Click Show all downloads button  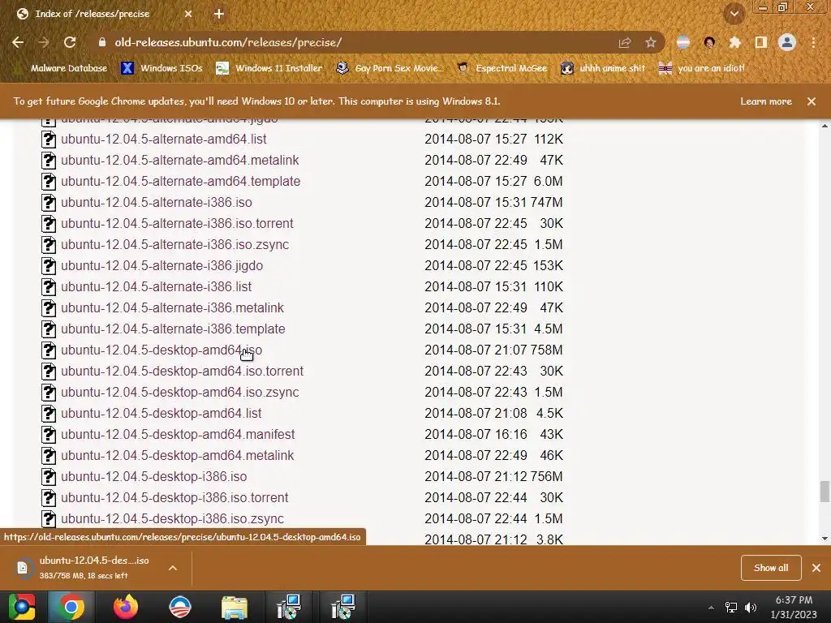point(771,568)
